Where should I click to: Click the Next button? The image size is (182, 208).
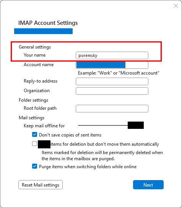148,185
